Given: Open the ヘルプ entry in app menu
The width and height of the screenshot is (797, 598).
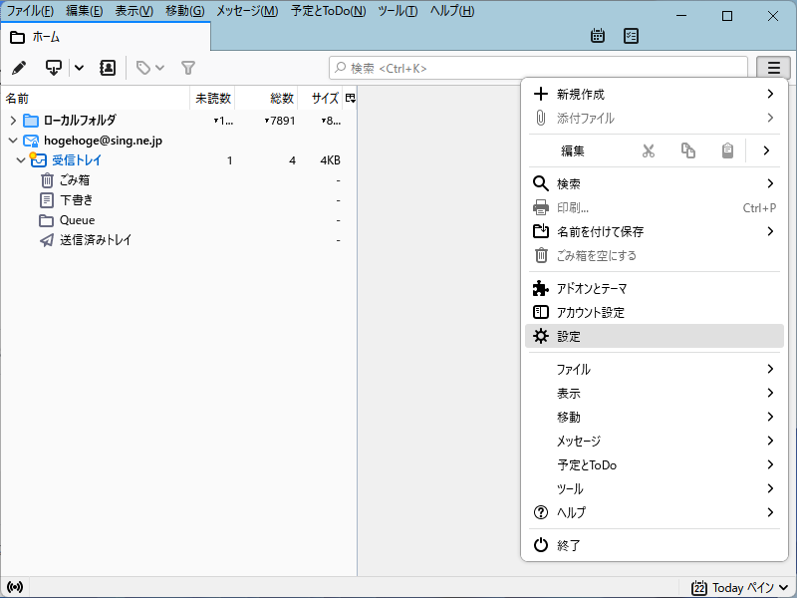Looking at the screenshot, I should click(655, 512).
